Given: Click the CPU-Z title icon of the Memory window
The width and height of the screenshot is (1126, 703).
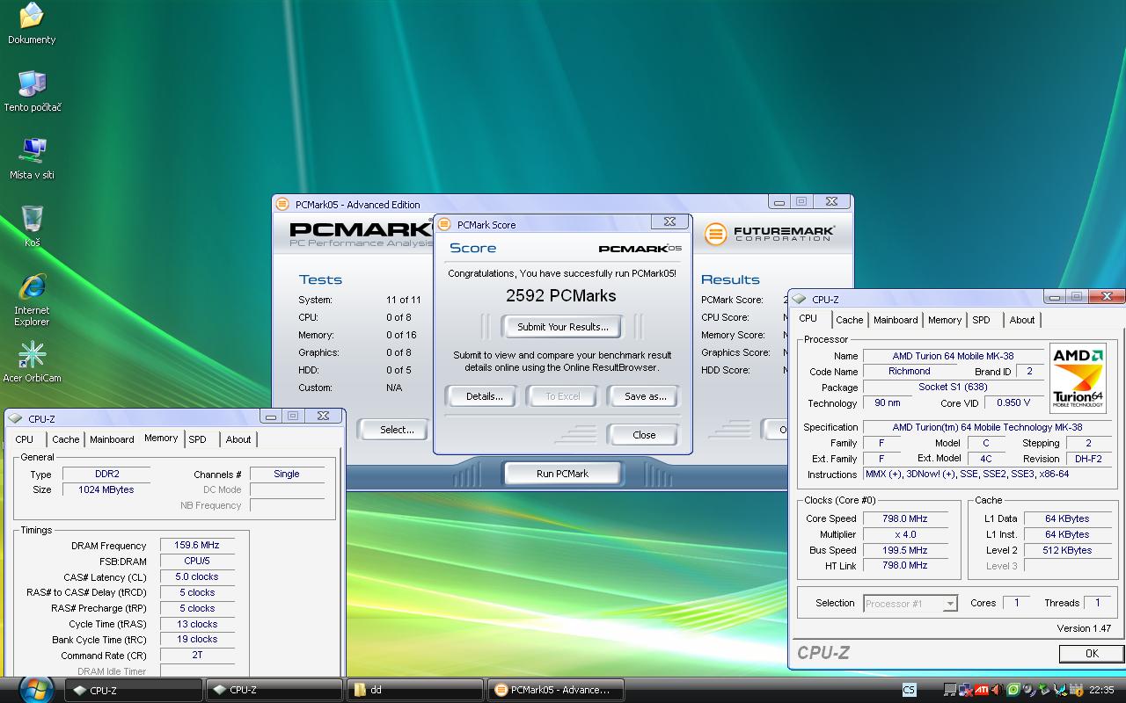Looking at the screenshot, I should tap(15, 418).
